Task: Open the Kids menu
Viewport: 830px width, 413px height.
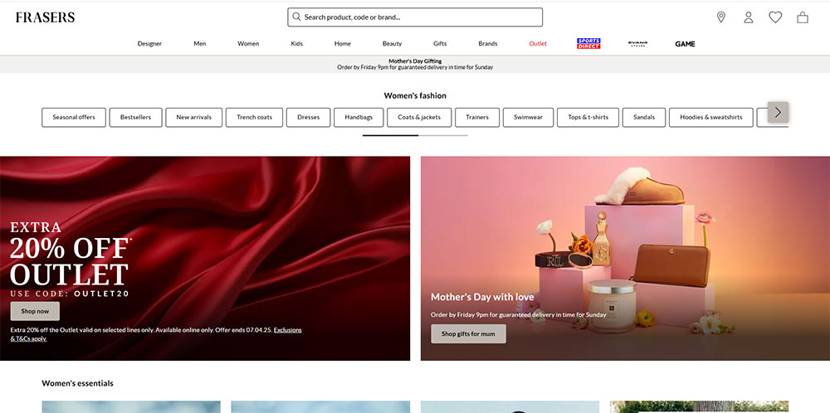Action: pyautogui.click(x=296, y=44)
